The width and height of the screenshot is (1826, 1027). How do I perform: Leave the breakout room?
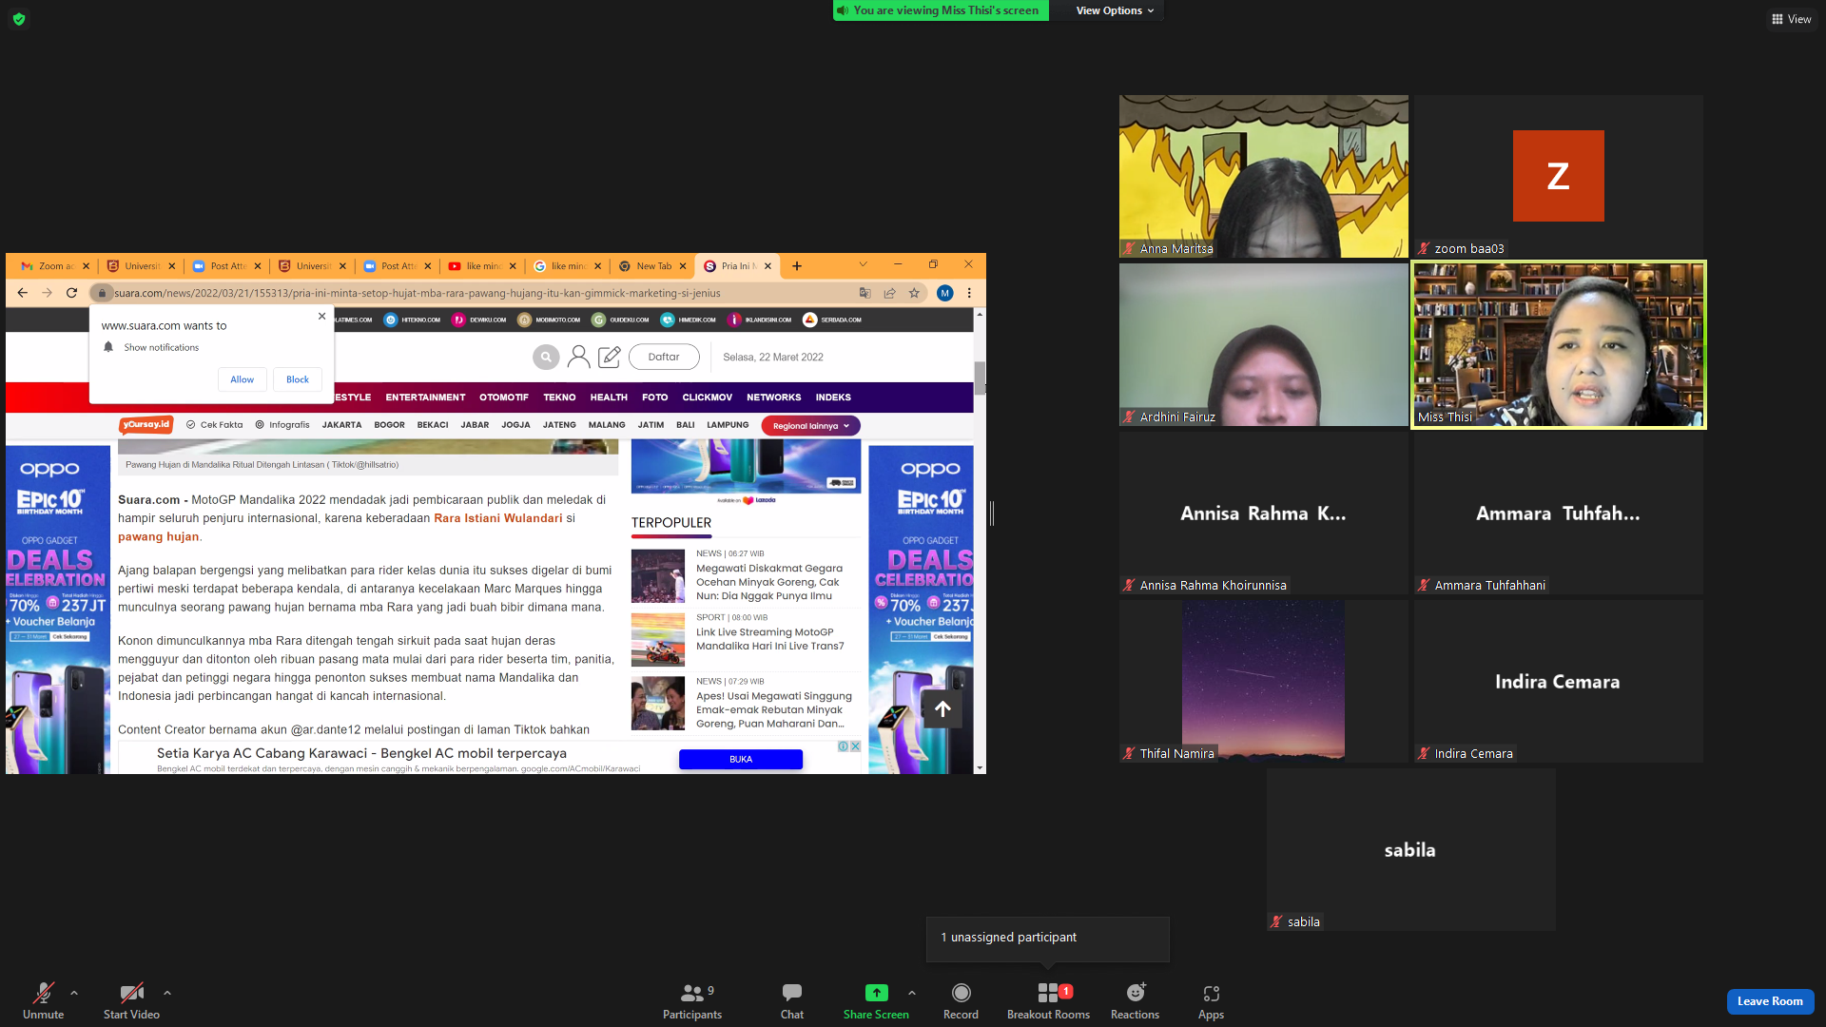point(1770,1001)
